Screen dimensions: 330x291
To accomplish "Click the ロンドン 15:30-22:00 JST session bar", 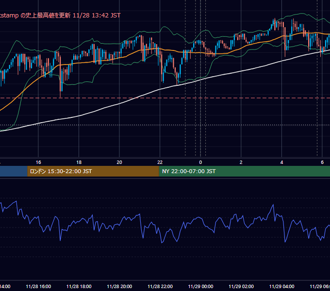I will [x=93, y=171].
